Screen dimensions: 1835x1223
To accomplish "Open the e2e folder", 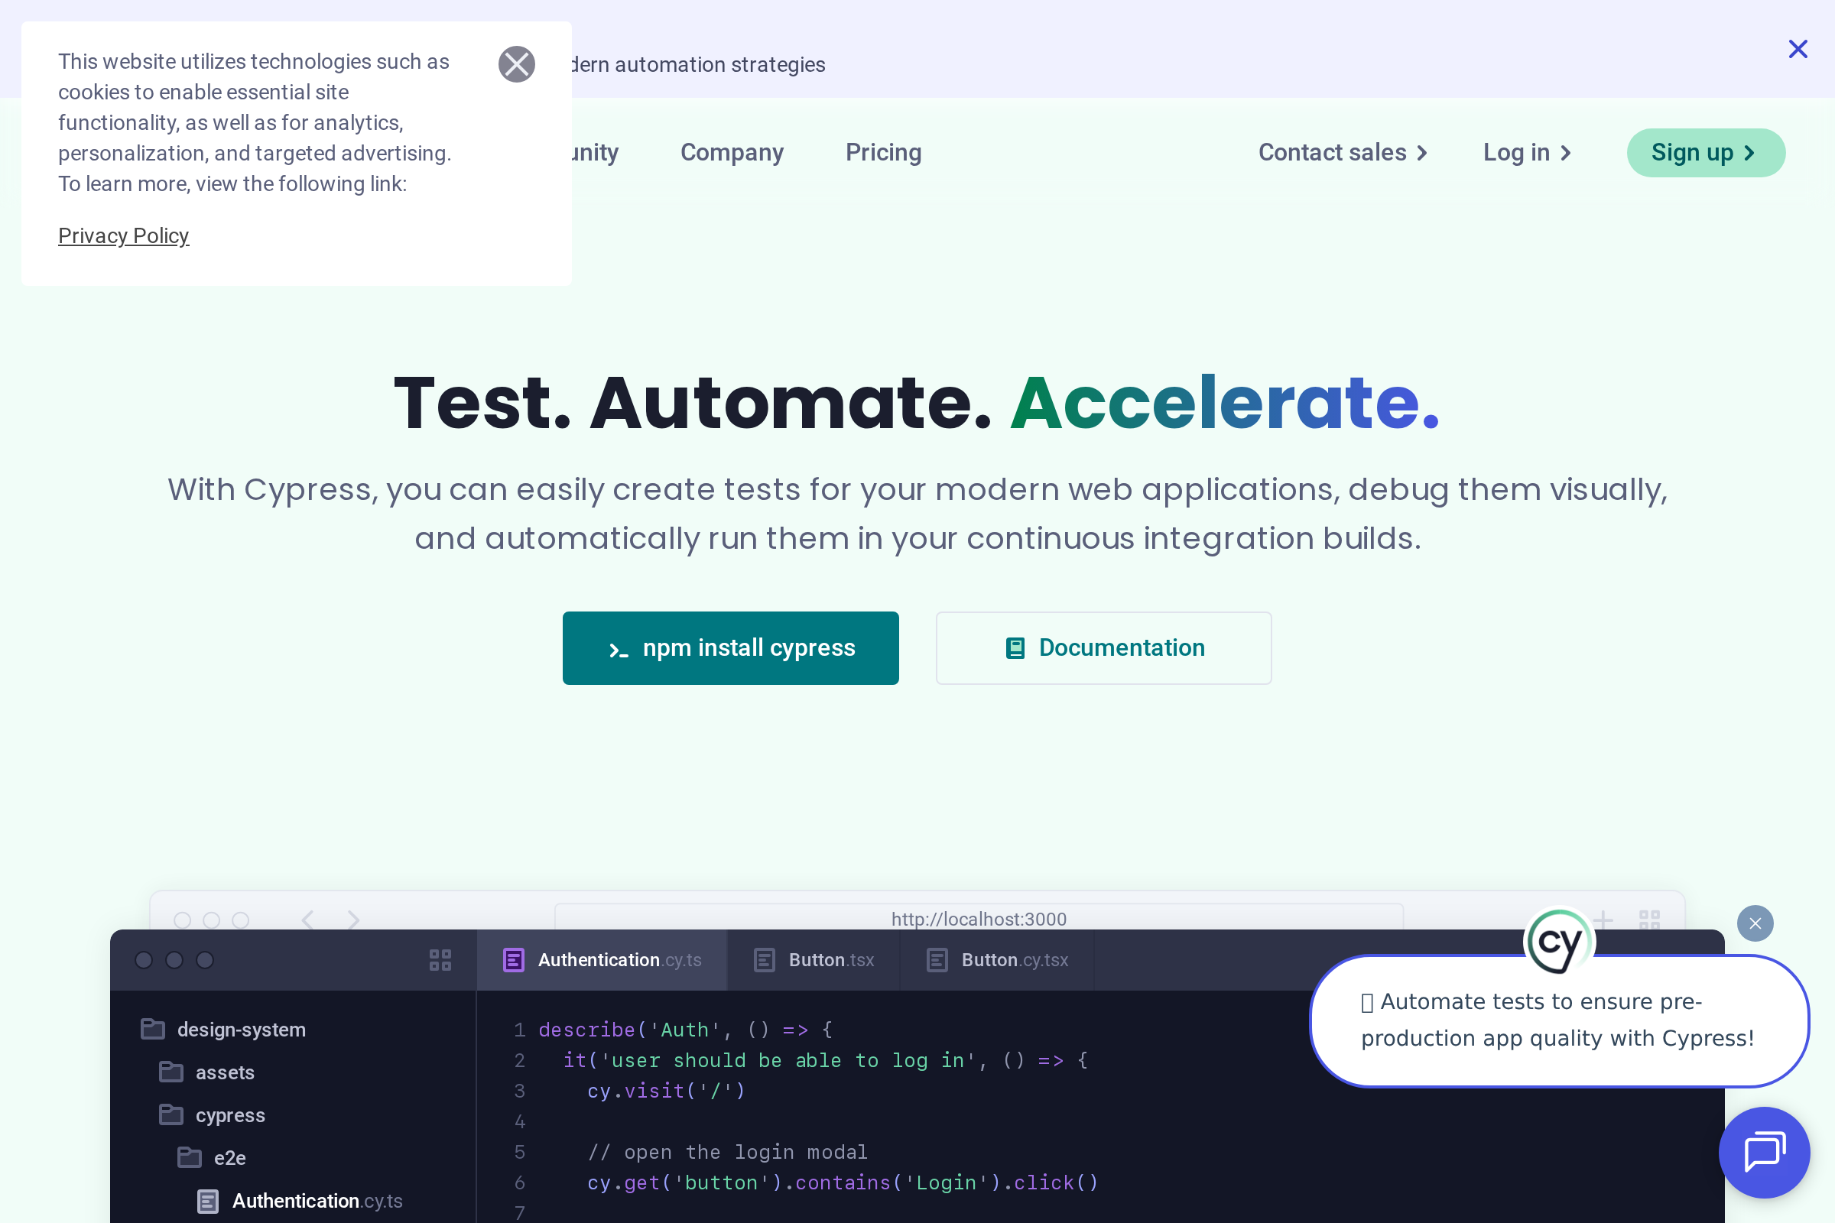I will pyautogui.click(x=212, y=1158).
